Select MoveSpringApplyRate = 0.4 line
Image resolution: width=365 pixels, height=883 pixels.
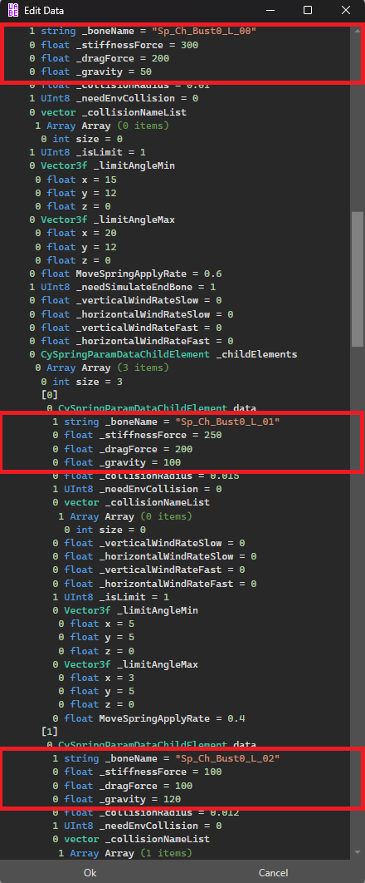[148, 718]
